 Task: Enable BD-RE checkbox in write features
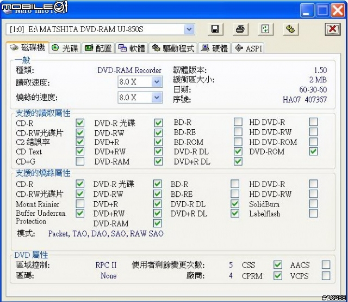click(235, 194)
